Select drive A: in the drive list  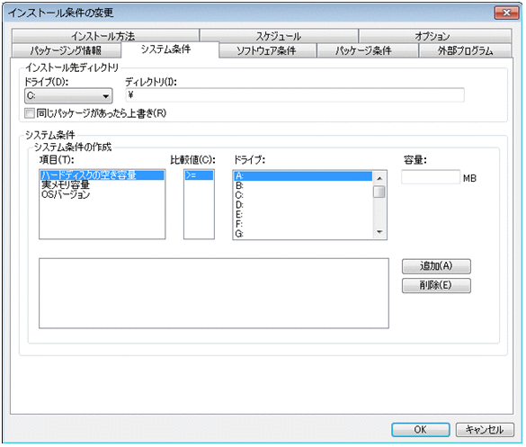pos(303,176)
